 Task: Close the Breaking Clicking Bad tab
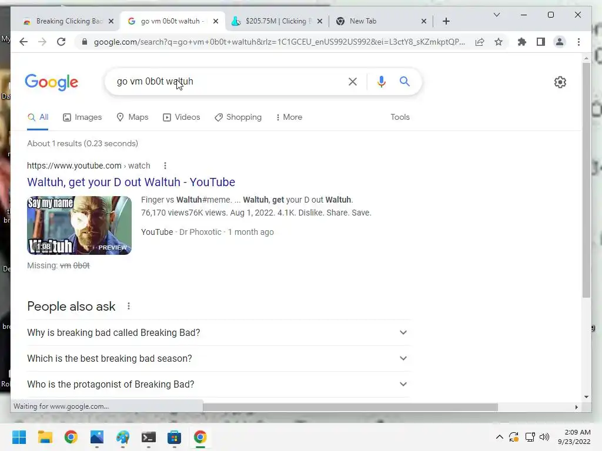coord(111,21)
